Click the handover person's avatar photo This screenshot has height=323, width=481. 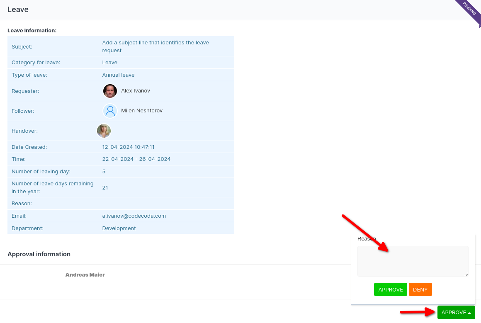click(104, 131)
